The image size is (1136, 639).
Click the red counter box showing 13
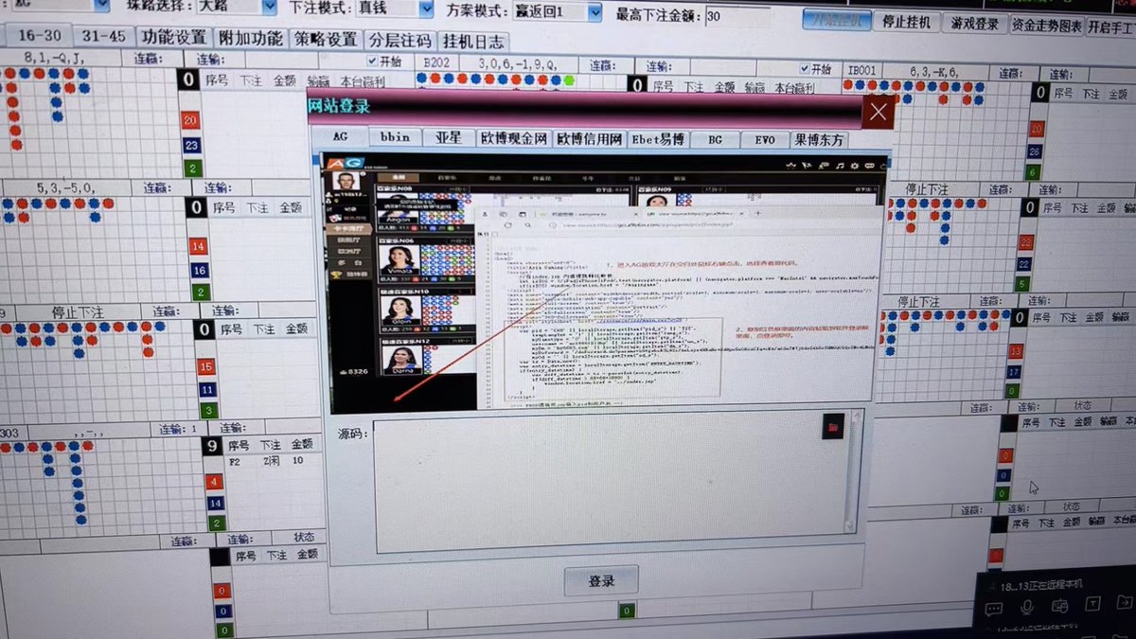(x=1017, y=350)
